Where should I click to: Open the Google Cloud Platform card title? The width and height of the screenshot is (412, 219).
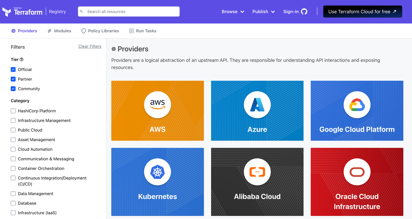(357, 129)
